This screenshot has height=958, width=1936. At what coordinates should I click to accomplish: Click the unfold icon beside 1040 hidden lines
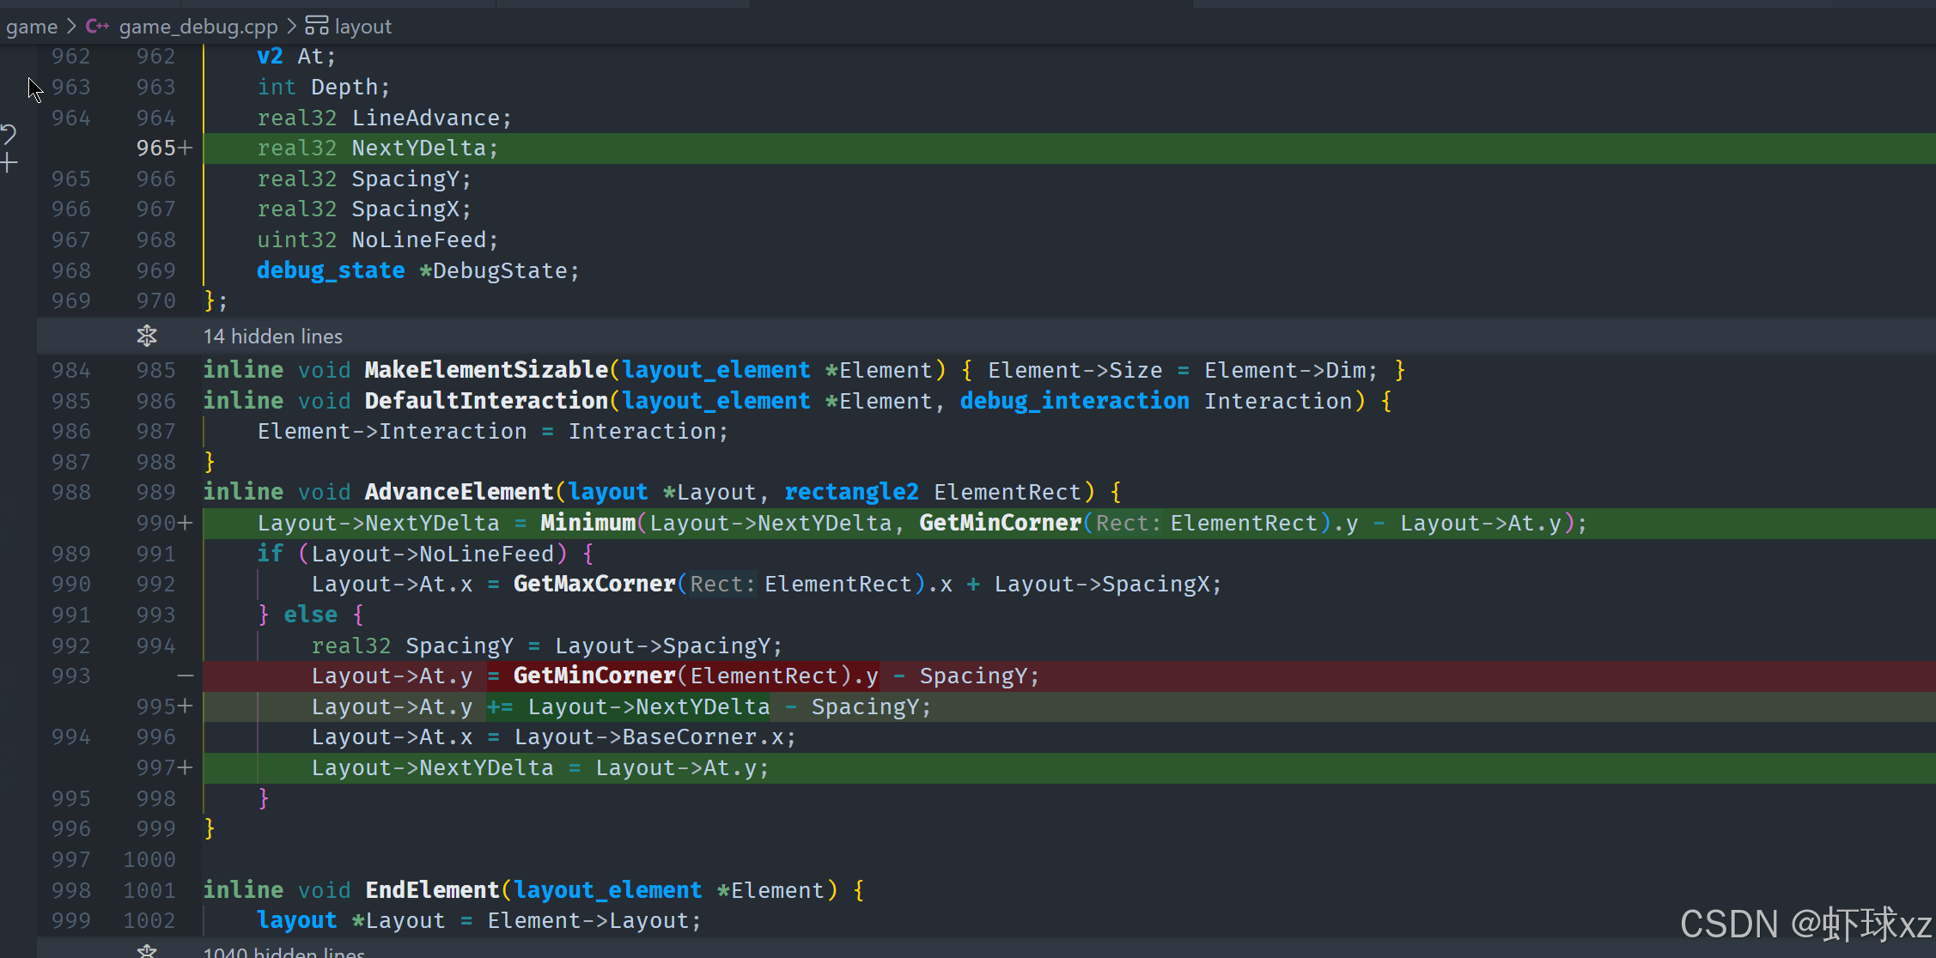(147, 951)
